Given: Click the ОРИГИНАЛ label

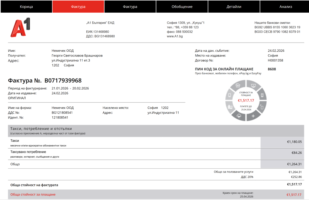Looking at the screenshot, I should coord(17,98).
